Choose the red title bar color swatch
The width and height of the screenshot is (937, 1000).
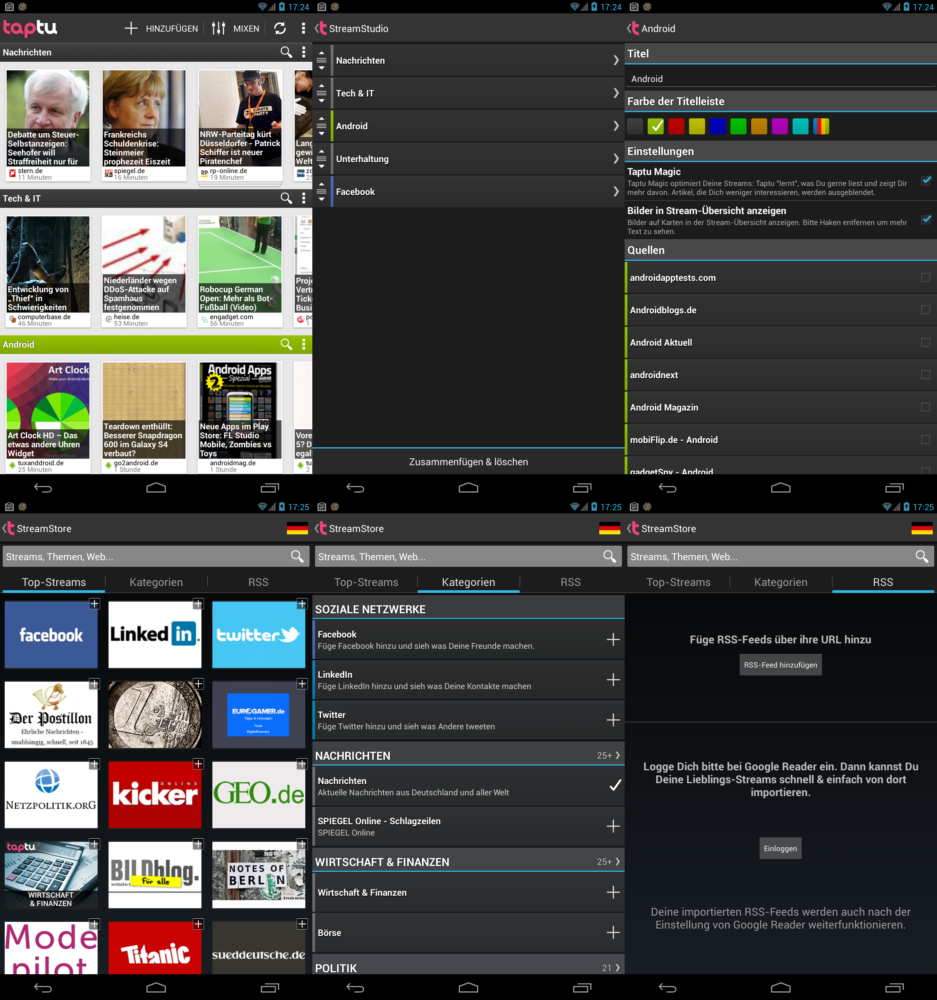pyautogui.click(x=676, y=126)
